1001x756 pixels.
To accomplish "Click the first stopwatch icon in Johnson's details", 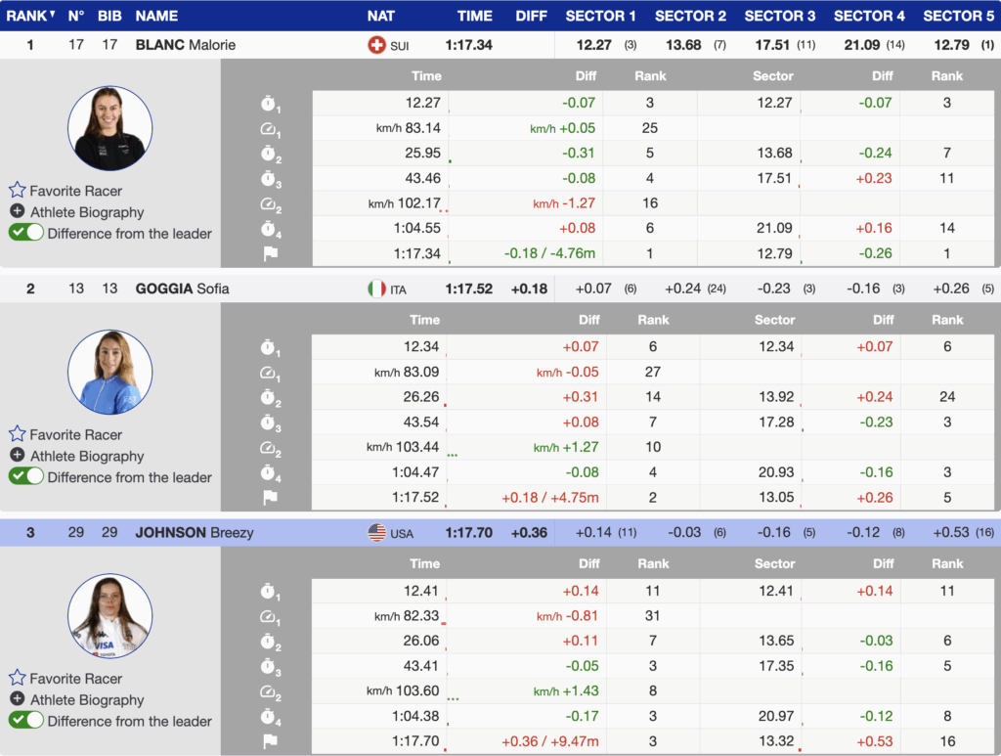I will click(x=270, y=592).
